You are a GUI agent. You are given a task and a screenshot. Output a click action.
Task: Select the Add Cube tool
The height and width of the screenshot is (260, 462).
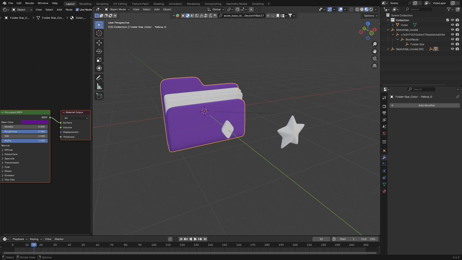tap(99, 96)
